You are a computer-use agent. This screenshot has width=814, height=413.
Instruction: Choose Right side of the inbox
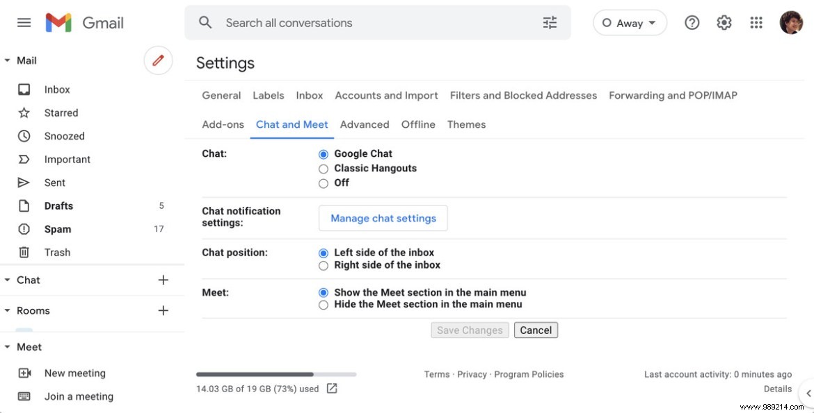[x=323, y=265]
